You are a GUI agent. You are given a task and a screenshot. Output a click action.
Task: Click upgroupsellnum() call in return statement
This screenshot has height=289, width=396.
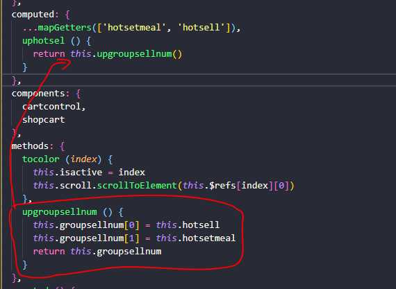(139, 53)
